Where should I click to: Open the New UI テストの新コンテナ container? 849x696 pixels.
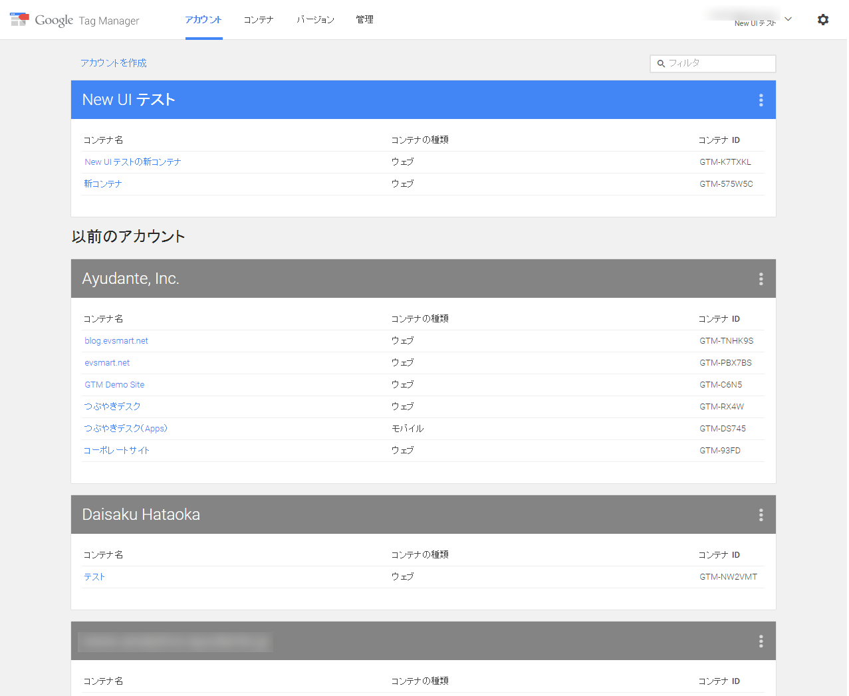point(133,162)
